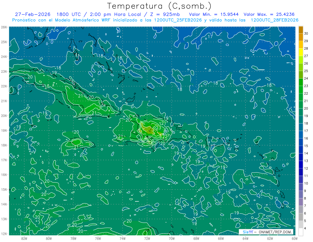
Task: Click the 23 contour label over Hispaniola
Action: pyautogui.click(x=159, y=128)
